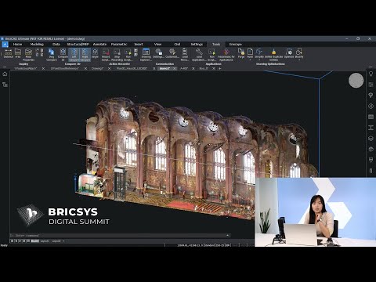
Task: Expand the Audit dropdown arrow
Action: (x=250, y=60)
